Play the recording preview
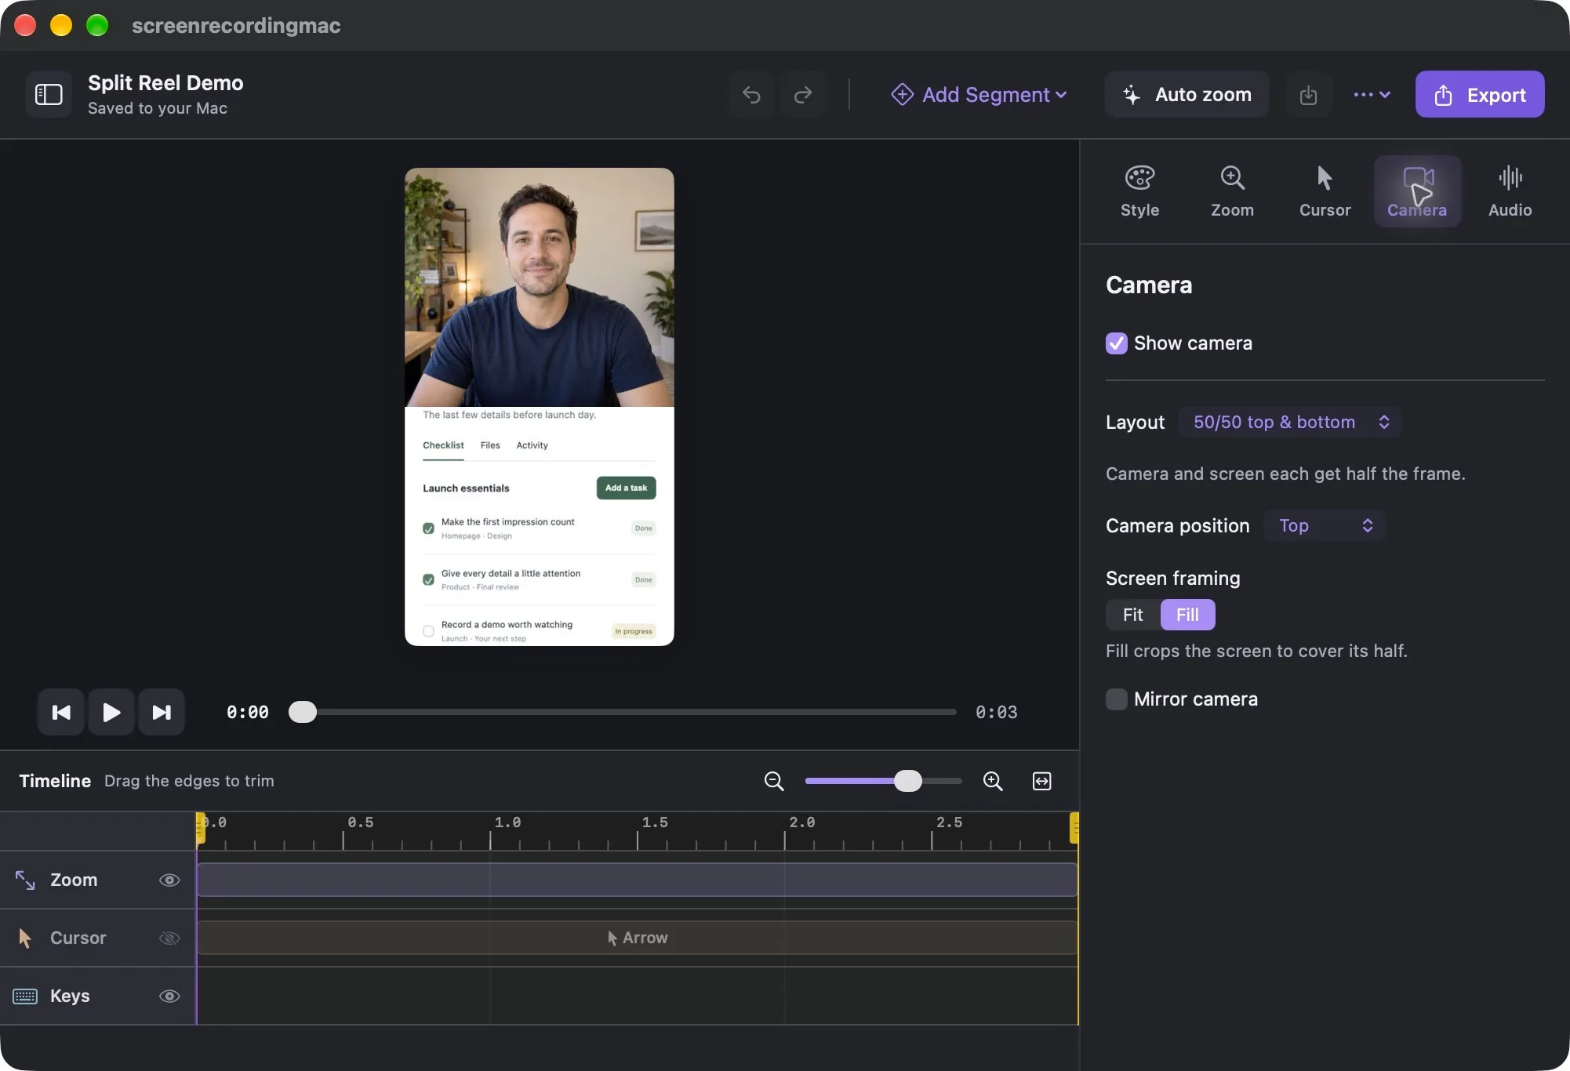This screenshot has width=1570, height=1071. pos(111,712)
